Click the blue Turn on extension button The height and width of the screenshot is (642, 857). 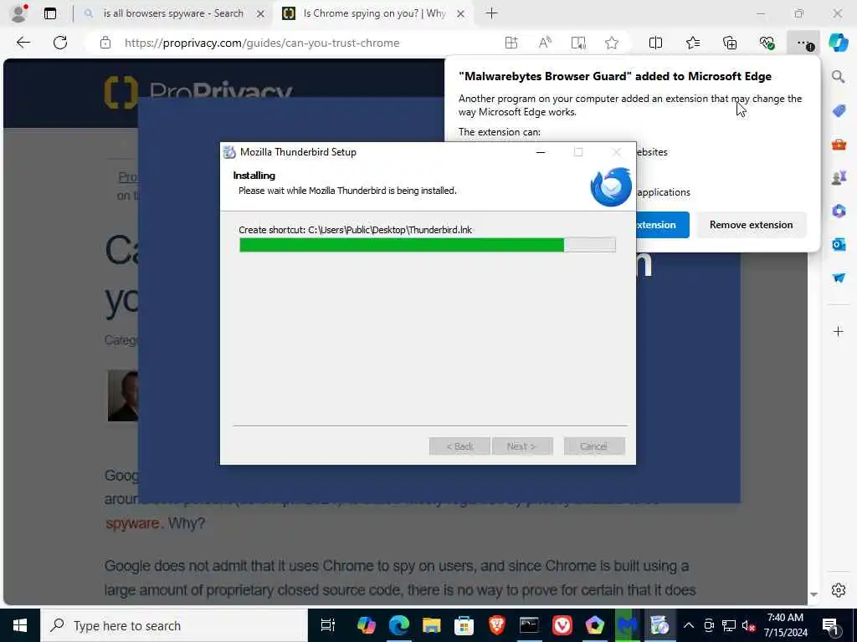coord(663,225)
